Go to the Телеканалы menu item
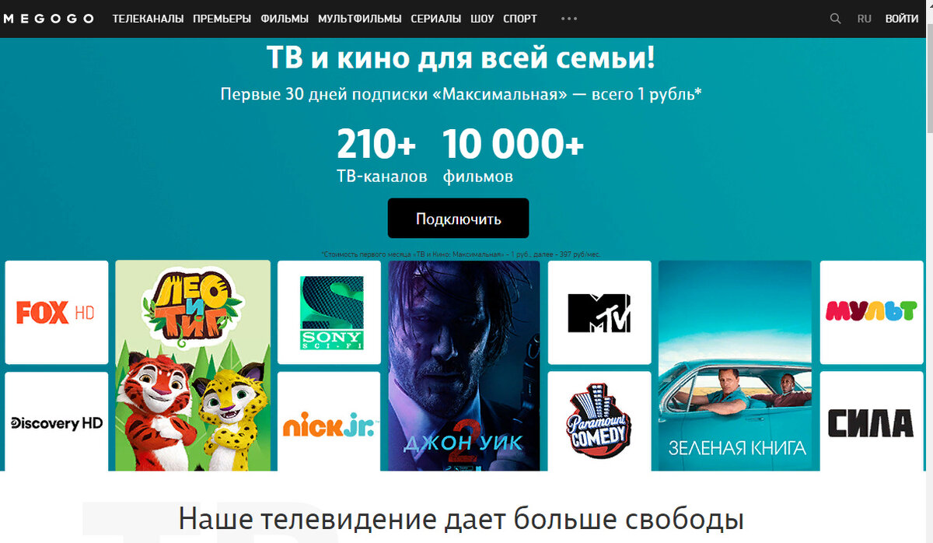 pyautogui.click(x=148, y=19)
